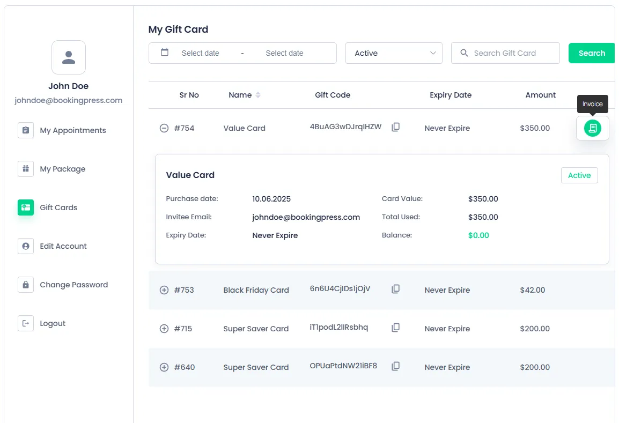619x423 pixels.
Task: Open the My Package section
Action: [63, 169]
